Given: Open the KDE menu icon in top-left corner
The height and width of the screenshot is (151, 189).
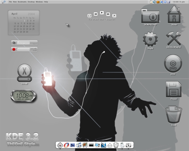Looking at the screenshot, I should pos(4,2).
